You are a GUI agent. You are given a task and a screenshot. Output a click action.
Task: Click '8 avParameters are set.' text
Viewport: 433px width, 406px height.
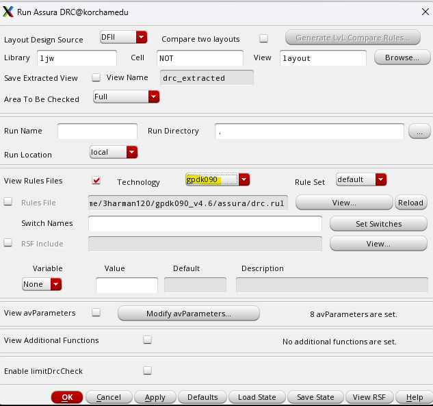(354, 314)
